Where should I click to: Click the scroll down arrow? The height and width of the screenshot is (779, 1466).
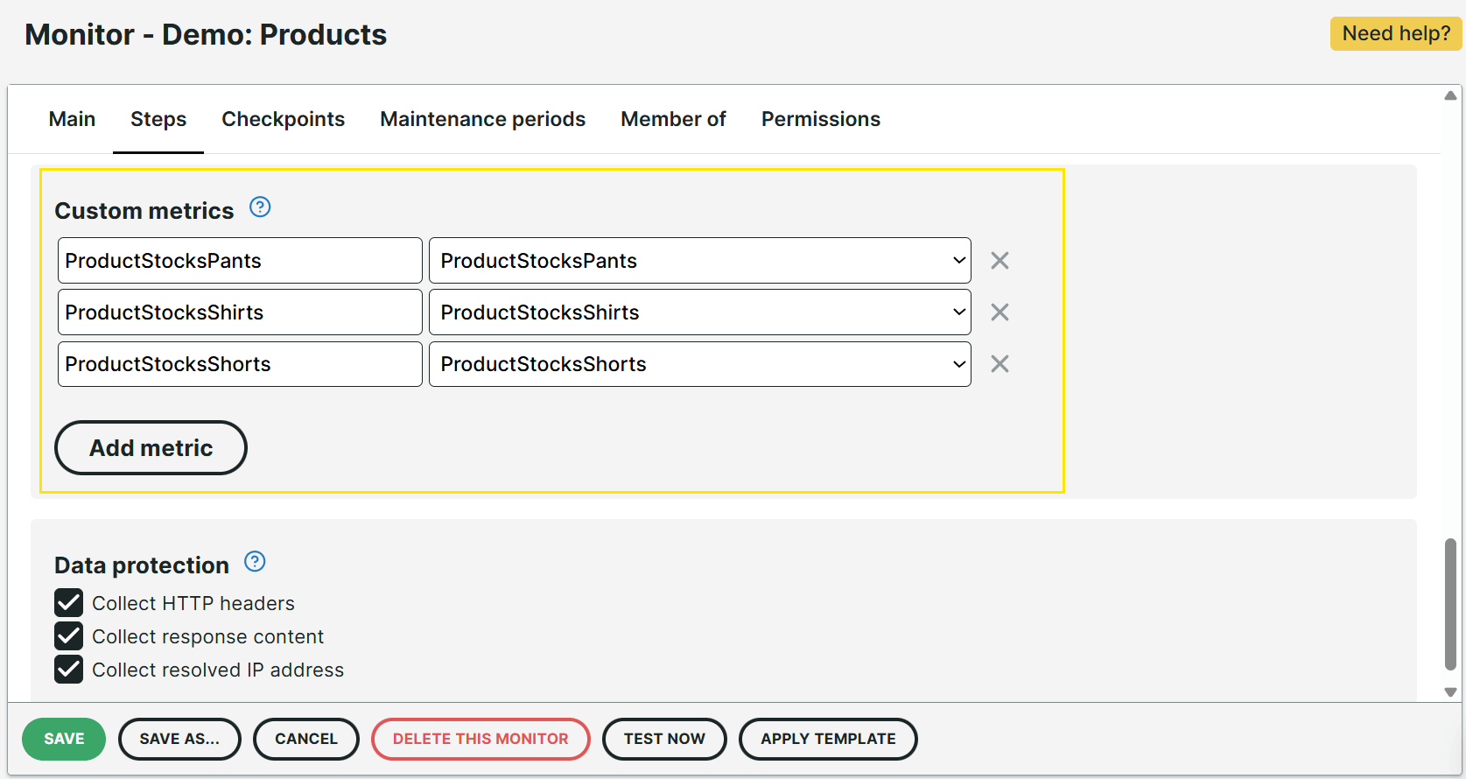coord(1450,692)
